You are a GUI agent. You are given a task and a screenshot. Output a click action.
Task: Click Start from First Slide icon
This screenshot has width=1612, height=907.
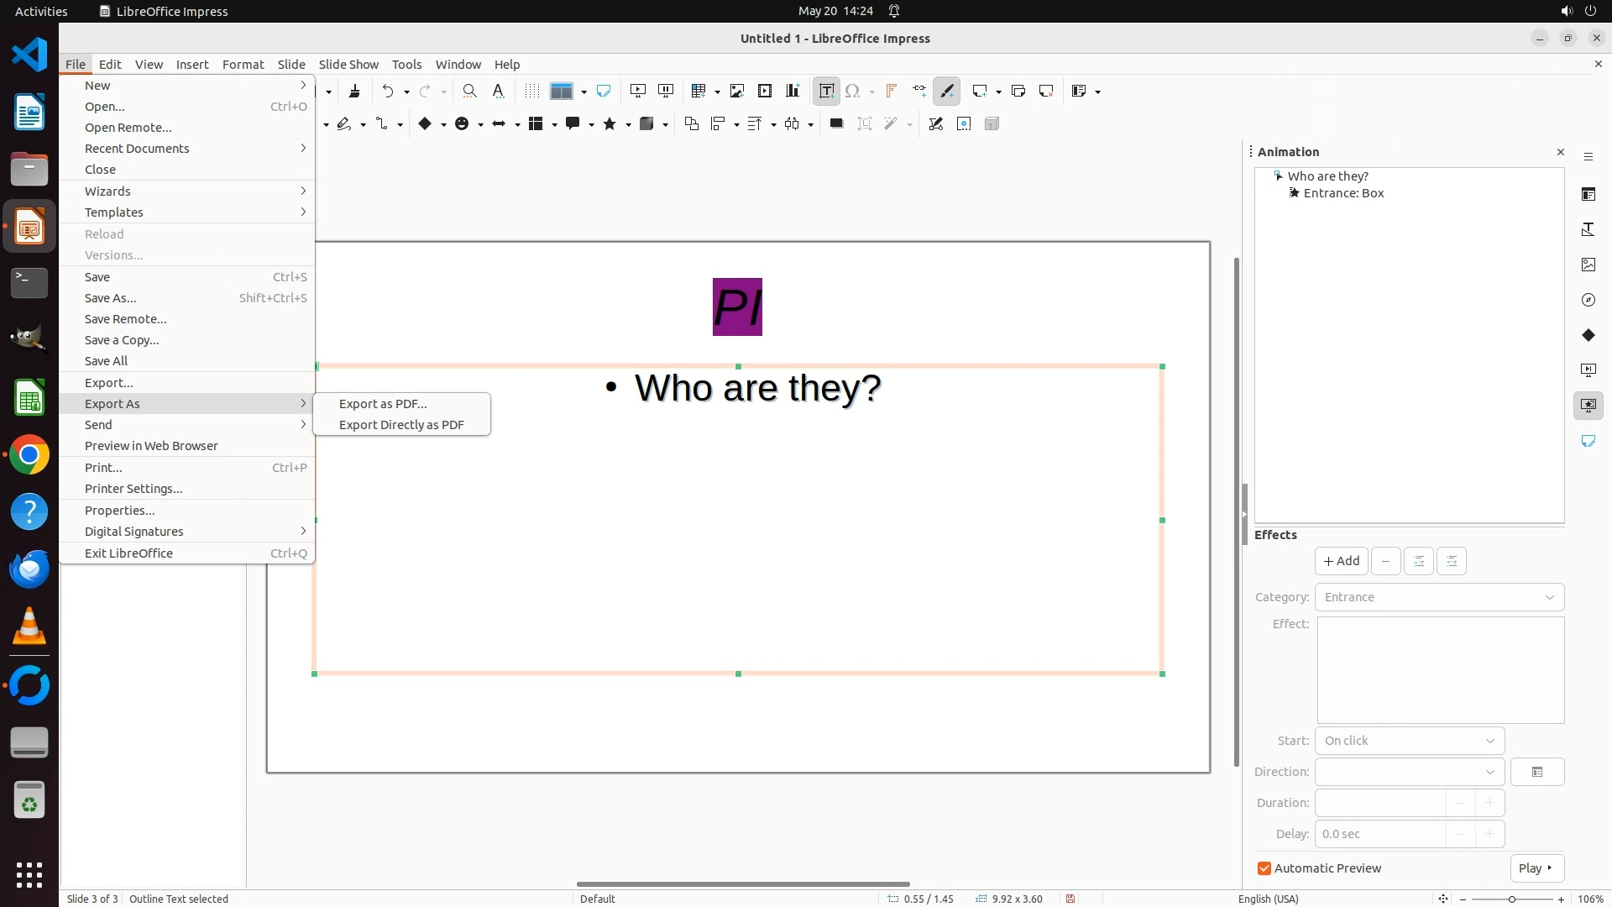click(x=638, y=91)
